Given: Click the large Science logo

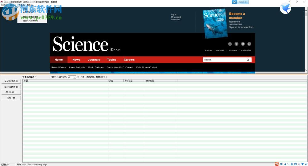Looking at the screenshot, I should (x=80, y=44).
